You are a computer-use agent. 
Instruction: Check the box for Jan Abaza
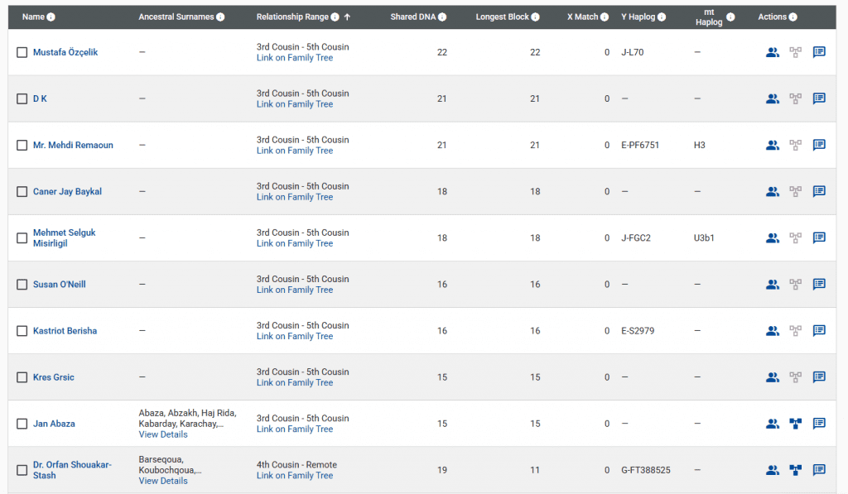22,424
